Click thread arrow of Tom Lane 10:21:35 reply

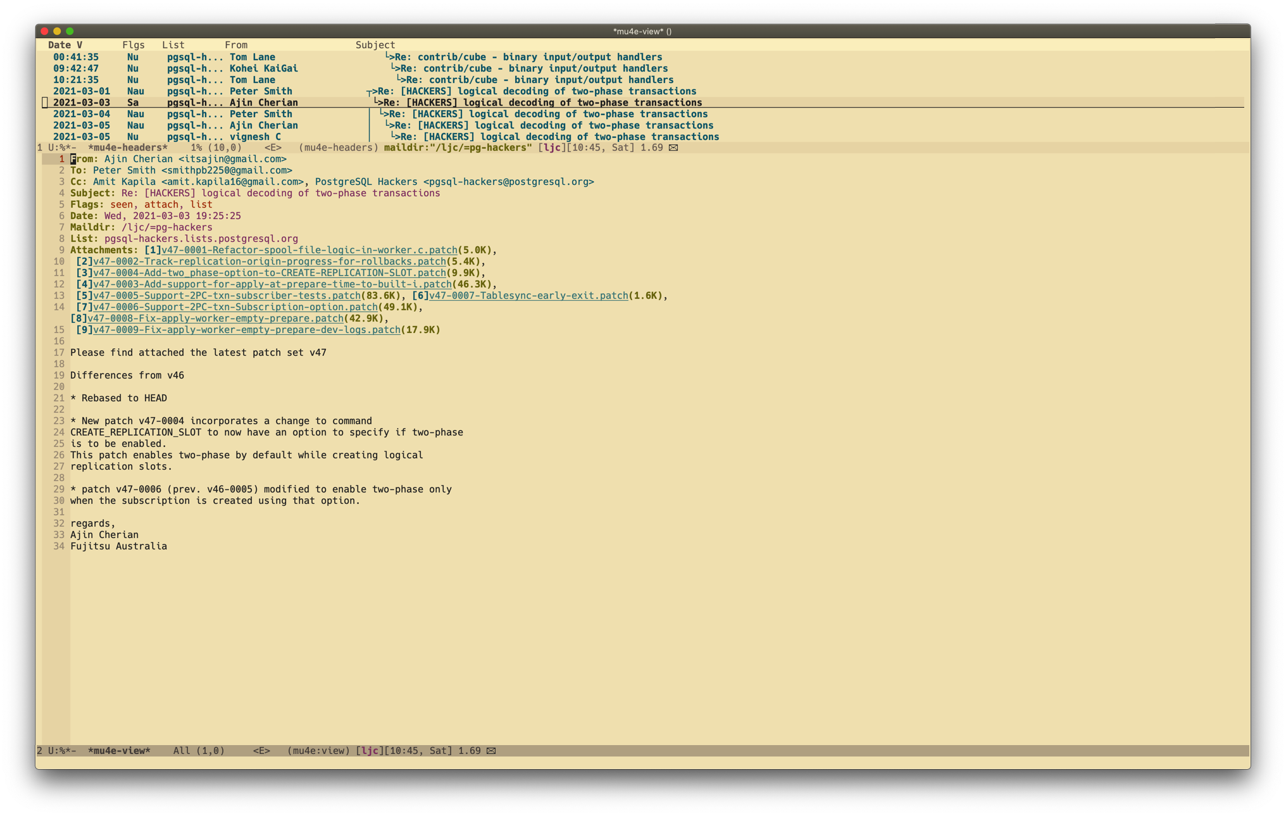coord(401,80)
